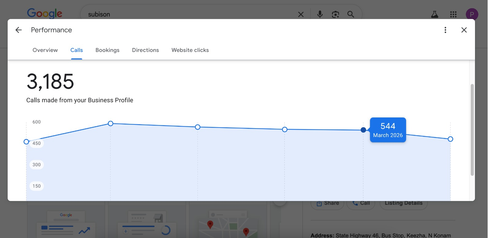Open the Performance three-dot options menu

click(x=445, y=30)
